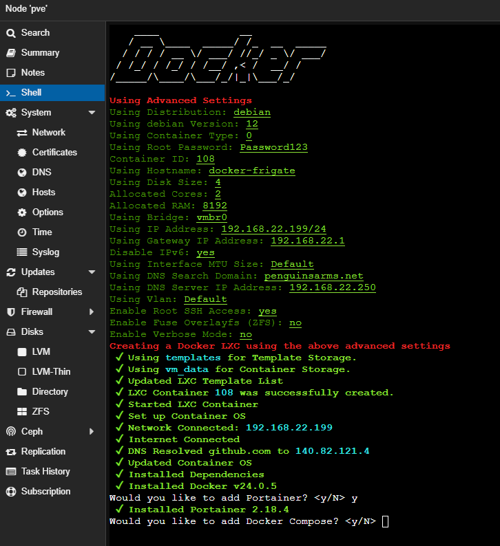
Task: Click the Disks drive icon
Action: pos(11,332)
